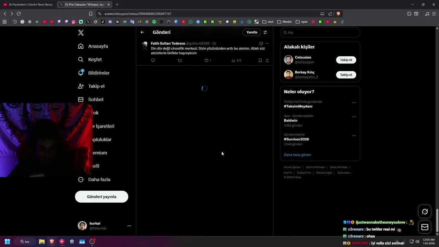Open a new browser tab

117,4
